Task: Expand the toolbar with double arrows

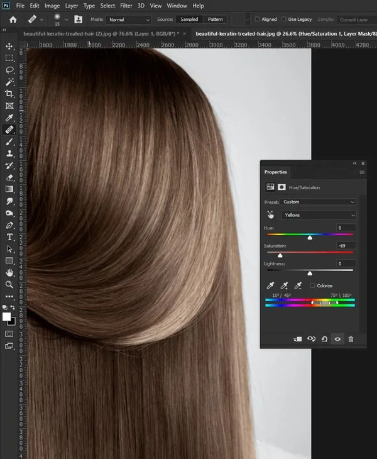Action: click(x=4, y=30)
